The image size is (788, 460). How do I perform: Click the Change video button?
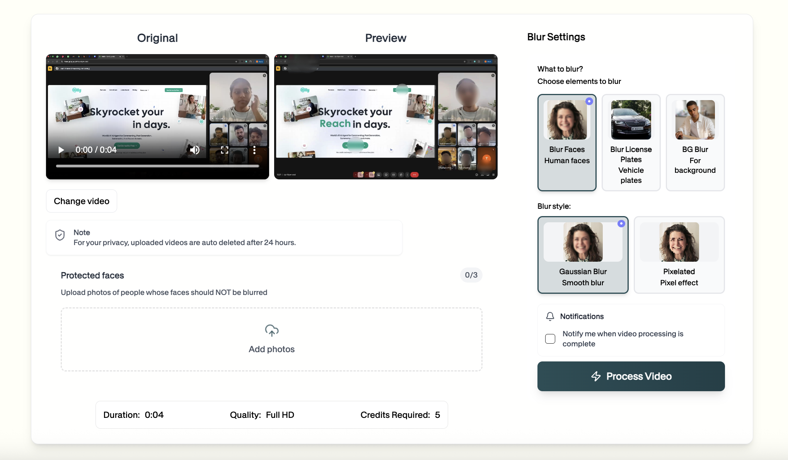click(82, 201)
